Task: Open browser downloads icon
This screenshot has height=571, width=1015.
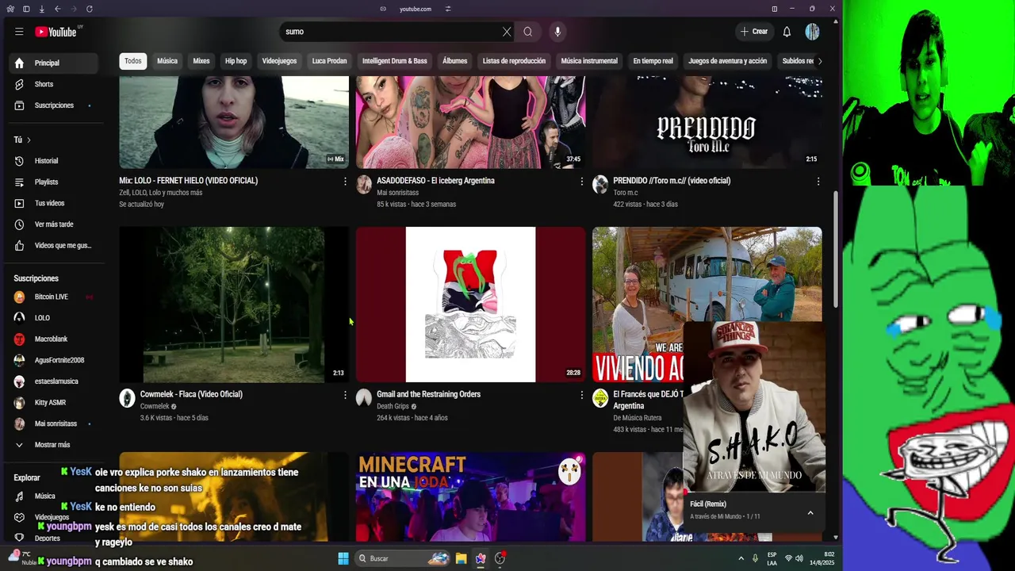Action: [41, 9]
